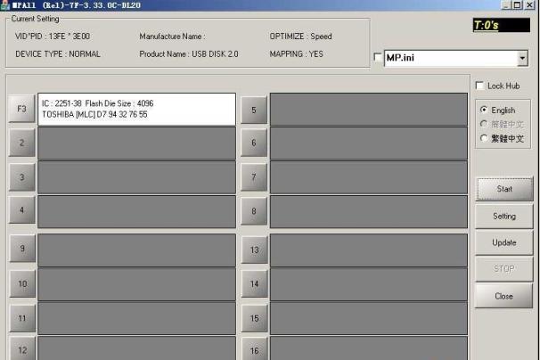
Task: Click the empty slot panel for port 2
Action: click(136, 143)
